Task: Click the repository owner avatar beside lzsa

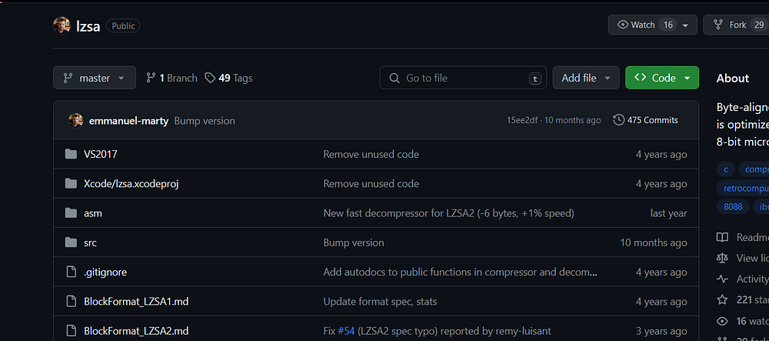Action: point(62,25)
